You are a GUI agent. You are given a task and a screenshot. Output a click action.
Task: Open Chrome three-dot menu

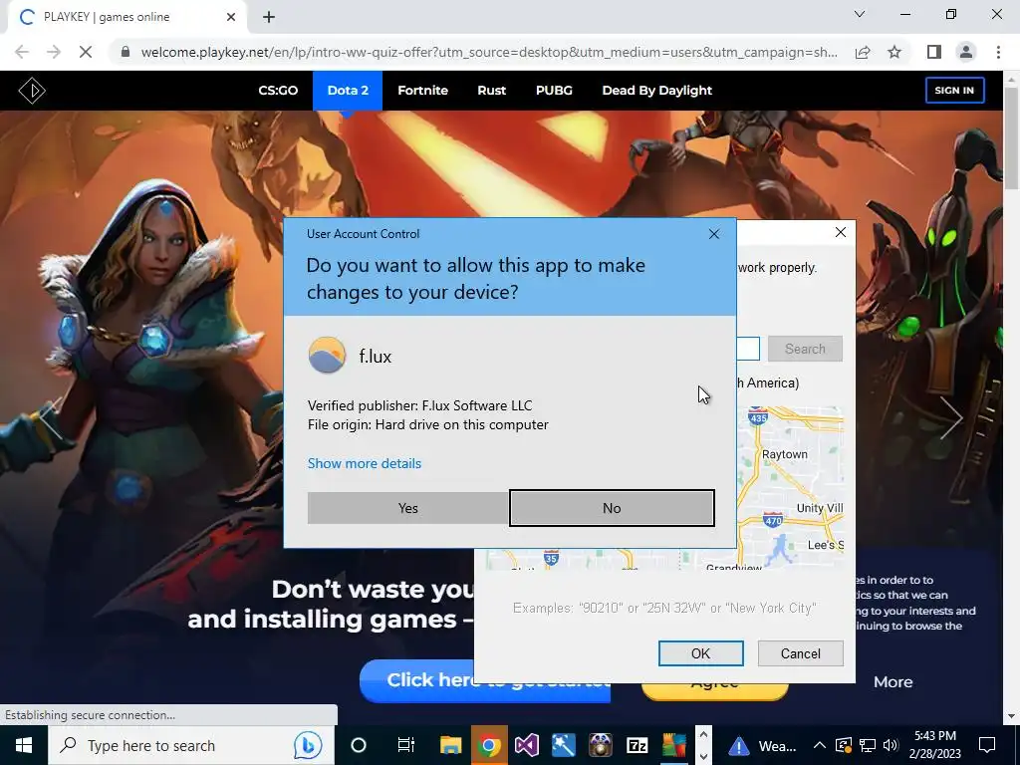click(998, 52)
